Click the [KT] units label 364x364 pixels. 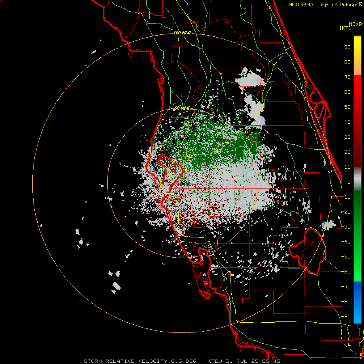click(345, 28)
